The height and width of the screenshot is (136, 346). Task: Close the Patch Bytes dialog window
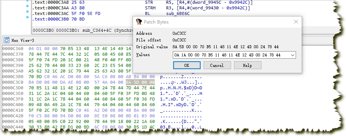[296, 22]
